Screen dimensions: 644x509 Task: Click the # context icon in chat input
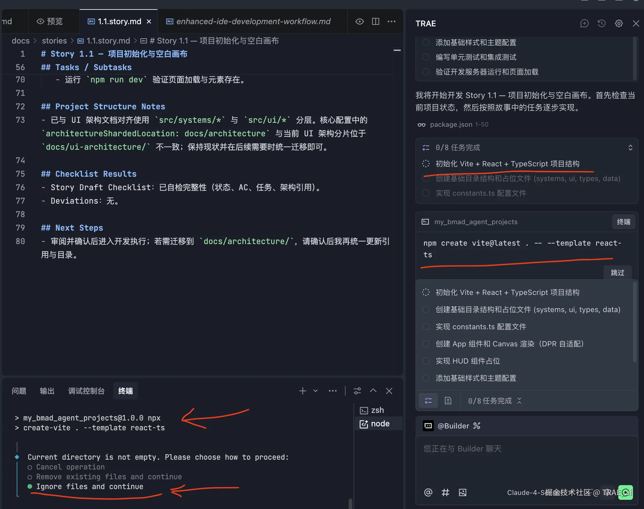click(445, 492)
